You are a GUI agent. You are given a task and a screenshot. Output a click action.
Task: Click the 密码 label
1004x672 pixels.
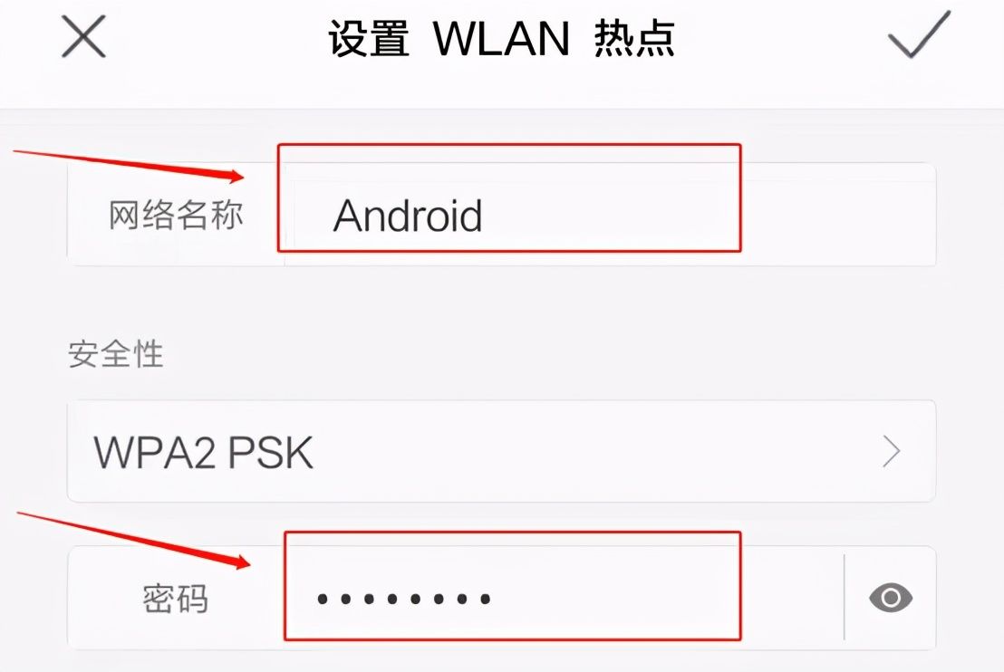click(176, 599)
